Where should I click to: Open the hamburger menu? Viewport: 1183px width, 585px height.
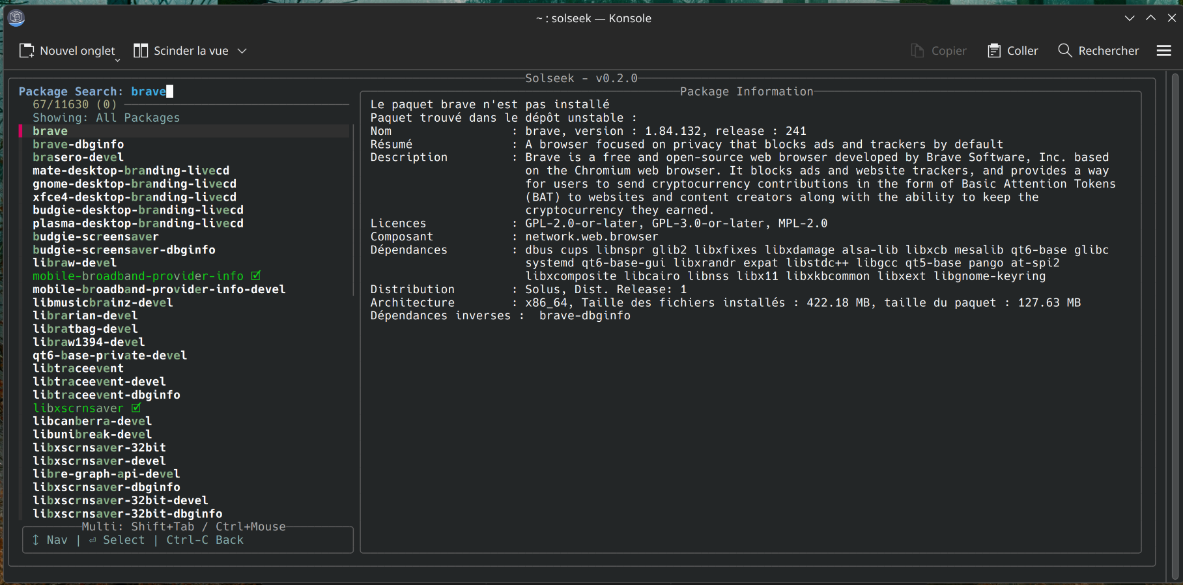(x=1164, y=51)
